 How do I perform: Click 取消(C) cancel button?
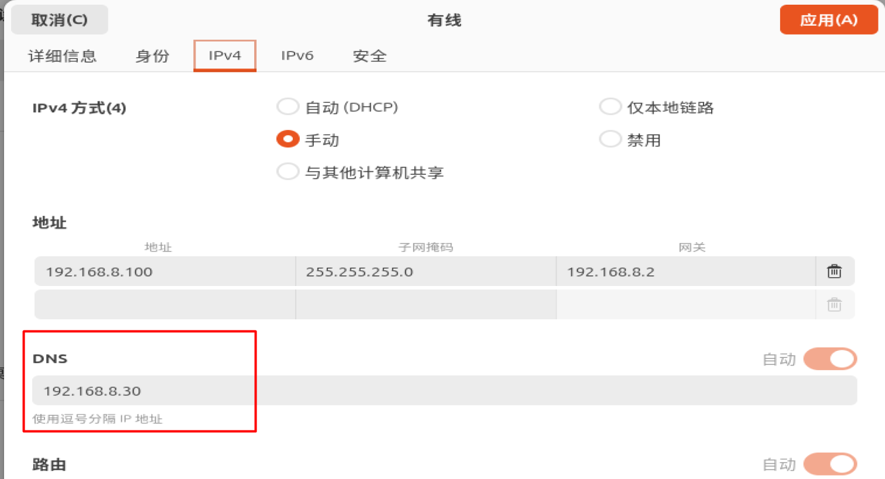pos(59,20)
